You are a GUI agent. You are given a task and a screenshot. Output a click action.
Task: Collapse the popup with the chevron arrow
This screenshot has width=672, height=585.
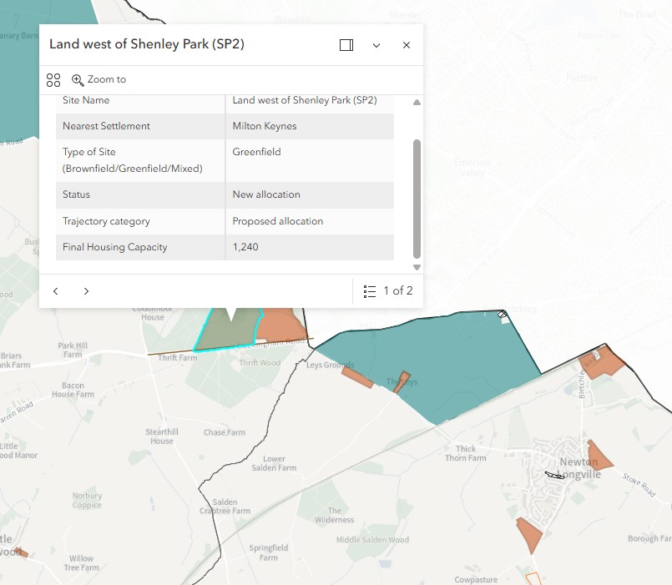click(376, 45)
